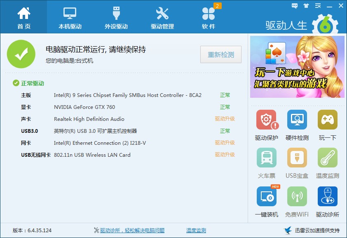Open 免费WiFi hotspot icon
The width and height of the screenshot is (347, 238).
point(297,197)
